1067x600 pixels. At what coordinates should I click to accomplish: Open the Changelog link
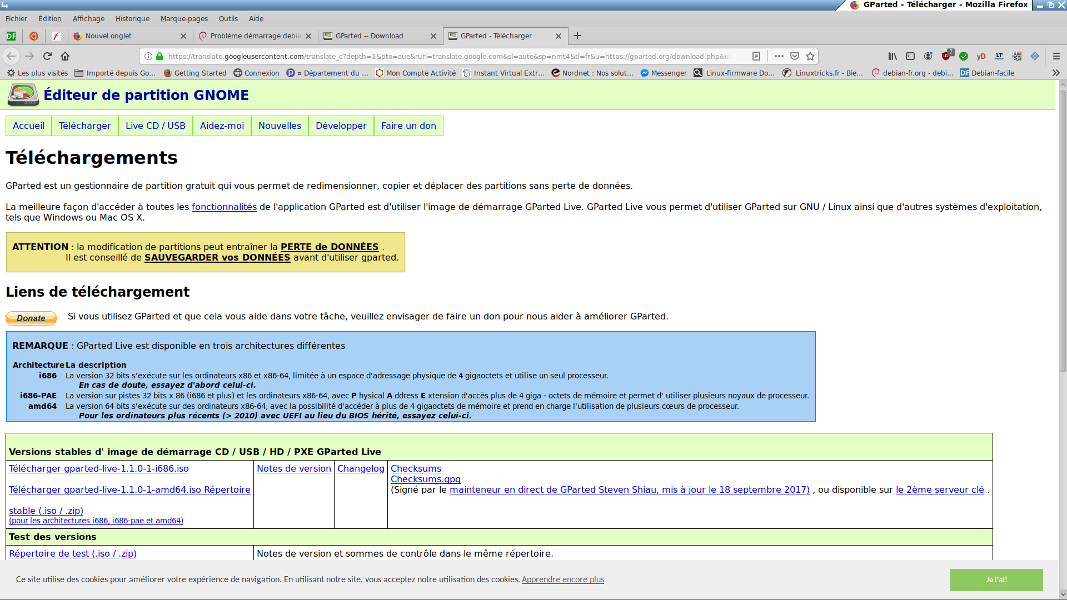[361, 469]
